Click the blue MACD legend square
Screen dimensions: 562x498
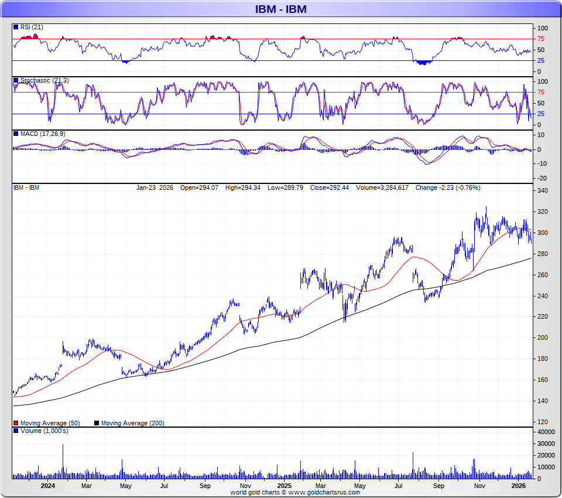pos(16,134)
